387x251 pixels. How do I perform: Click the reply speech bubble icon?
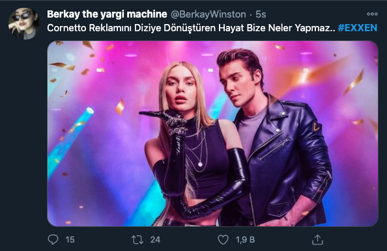(x=53, y=239)
